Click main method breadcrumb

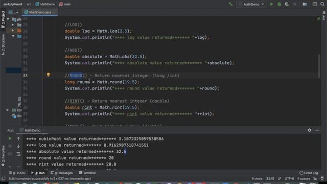[65, 4]
